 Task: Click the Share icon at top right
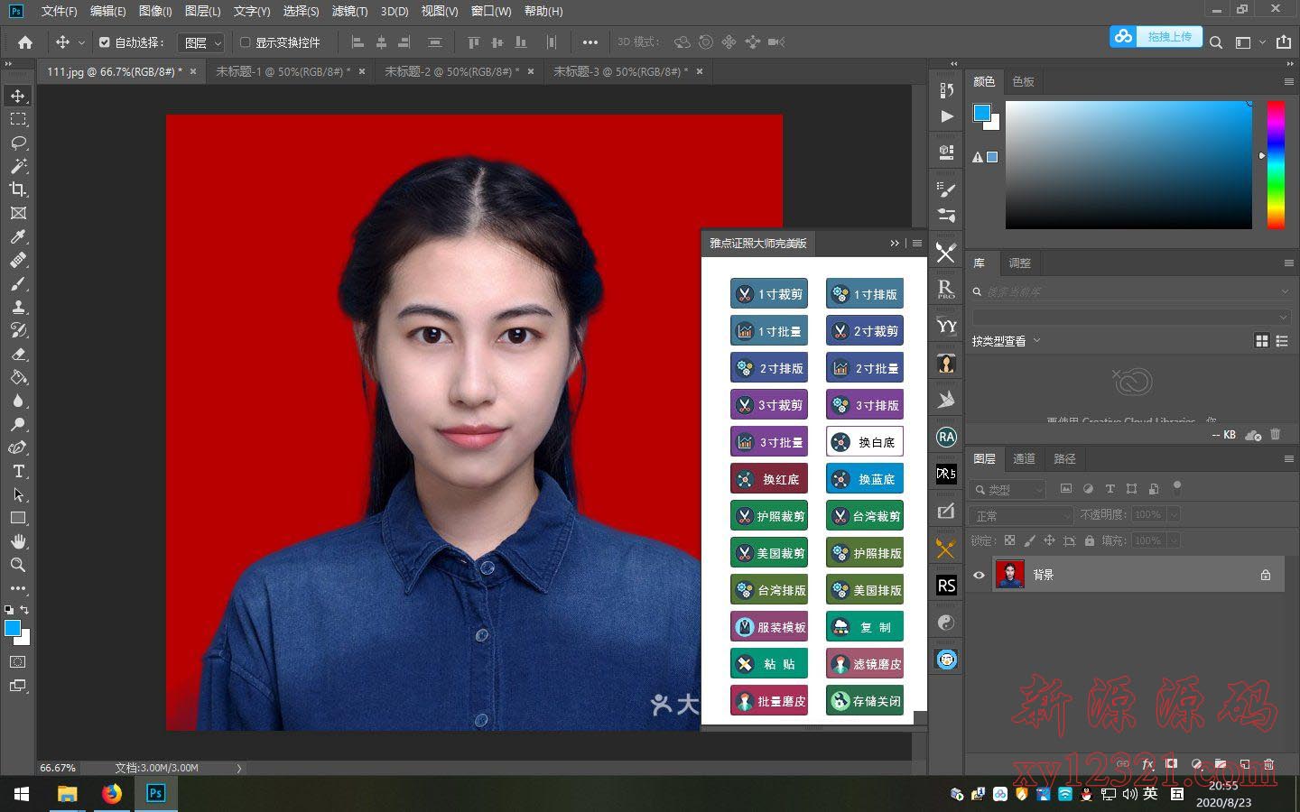1283,42
